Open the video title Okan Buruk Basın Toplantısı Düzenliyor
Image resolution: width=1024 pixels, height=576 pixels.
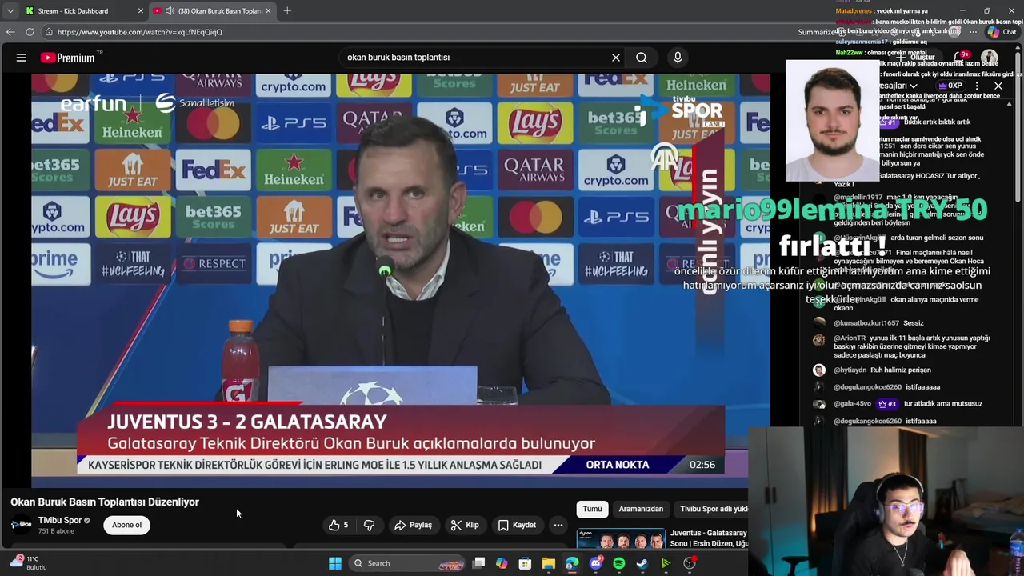point(105,502)
